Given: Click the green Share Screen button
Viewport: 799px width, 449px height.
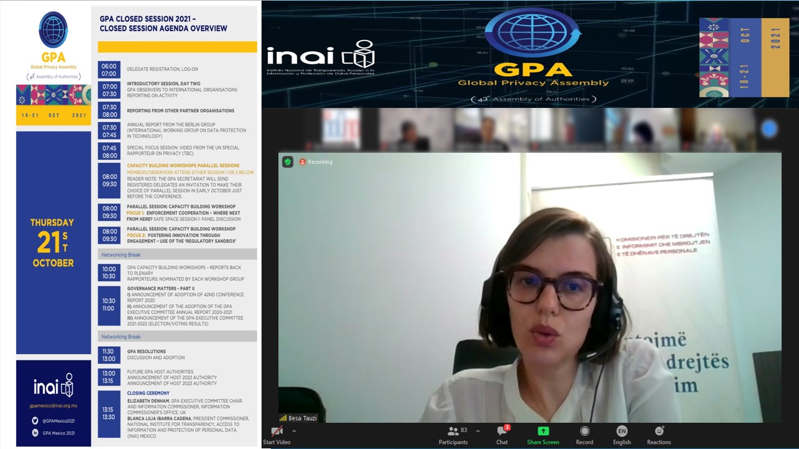Looking at the screenshot, I should (542, 432).
